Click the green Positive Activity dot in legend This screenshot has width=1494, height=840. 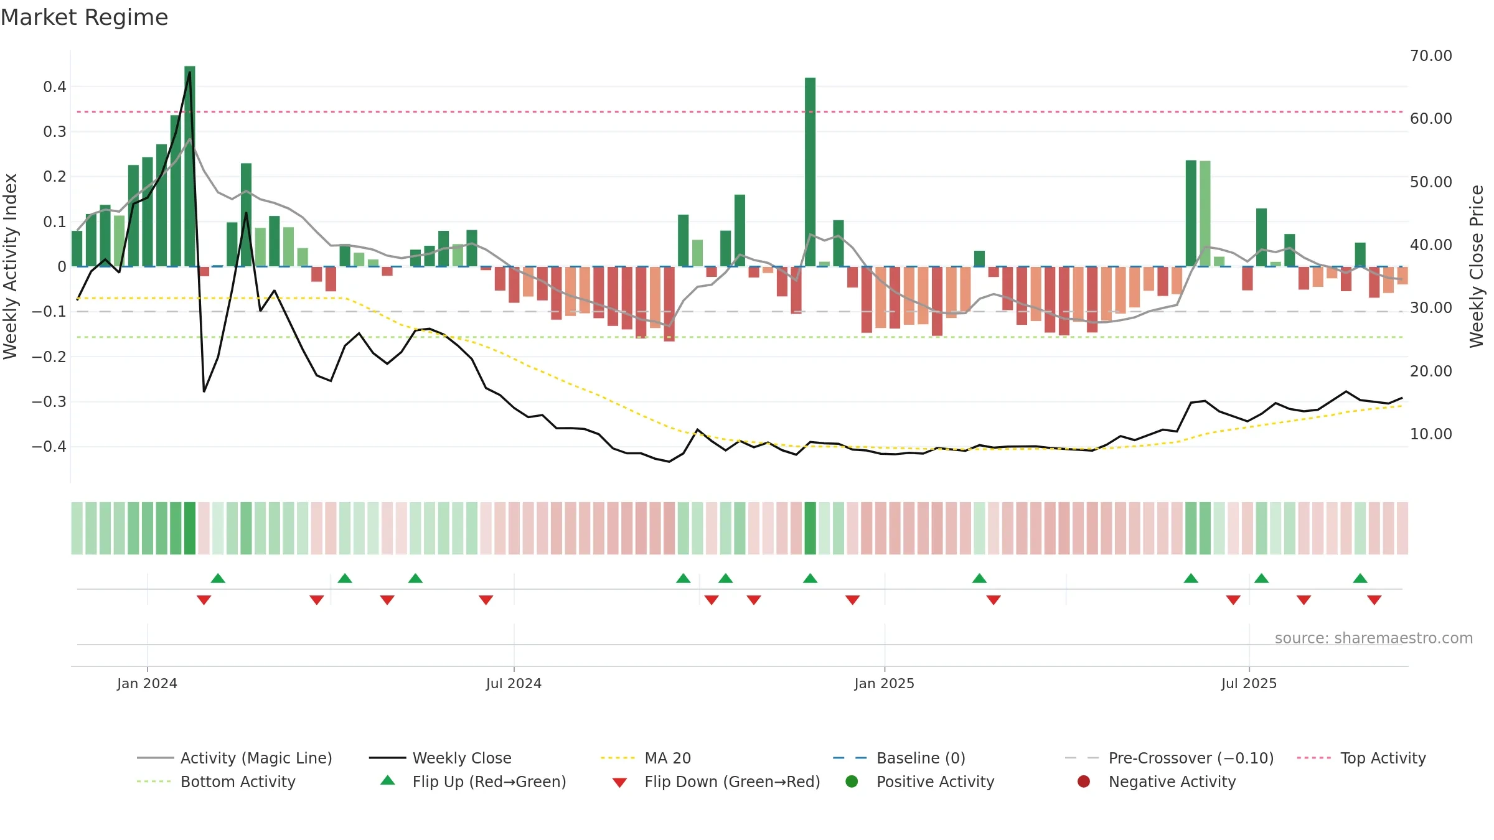coord(852,782)
